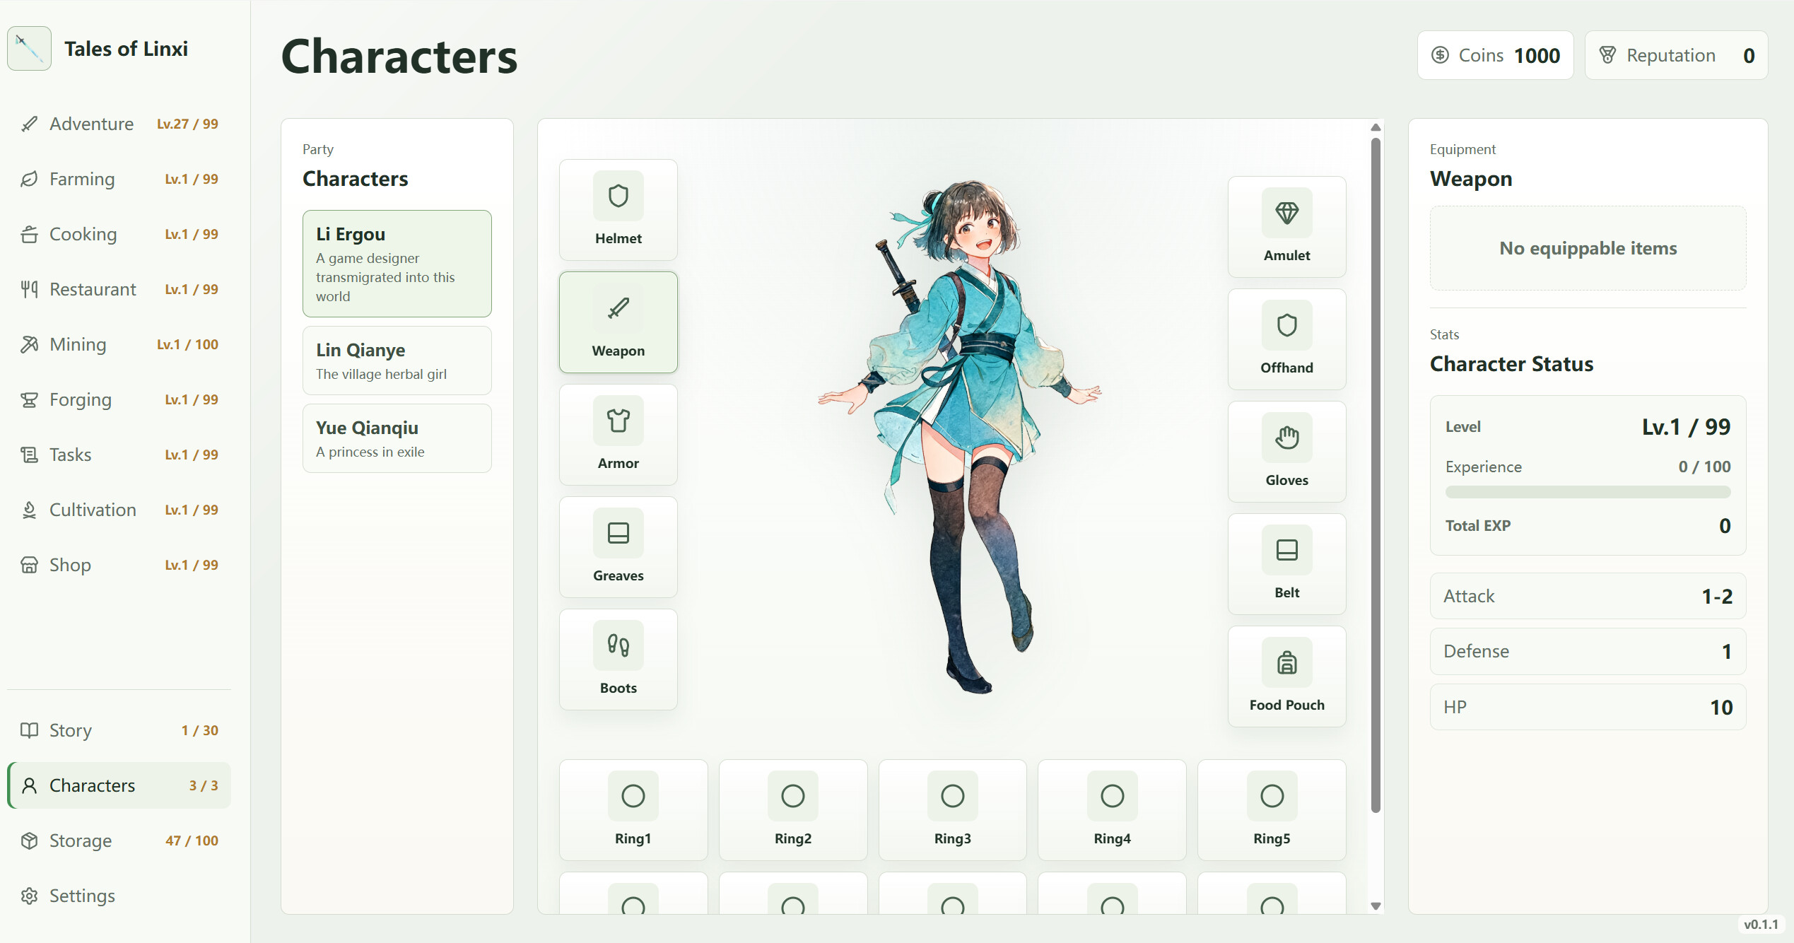This screenshot has width=1794, height=943.
Task: Open the Forging section
Action: [119, 399]
